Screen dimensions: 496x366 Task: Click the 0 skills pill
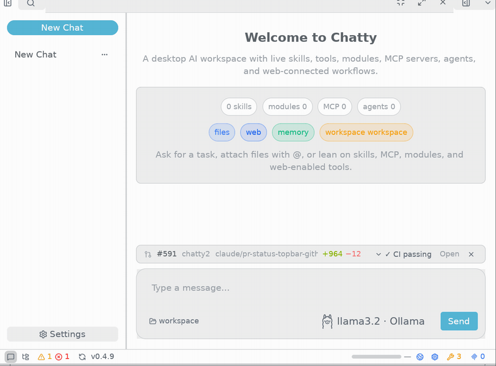click(x=239, y=107)
